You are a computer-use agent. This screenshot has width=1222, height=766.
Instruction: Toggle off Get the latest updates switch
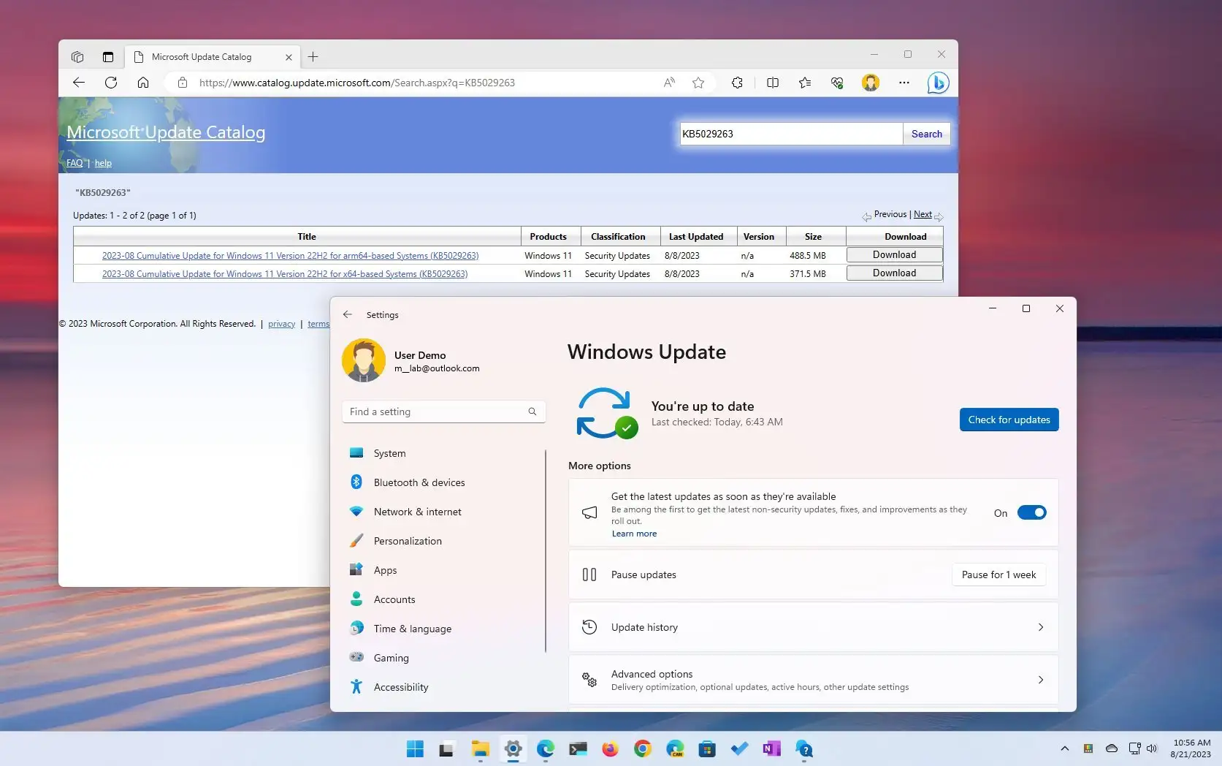[1031, 512]
